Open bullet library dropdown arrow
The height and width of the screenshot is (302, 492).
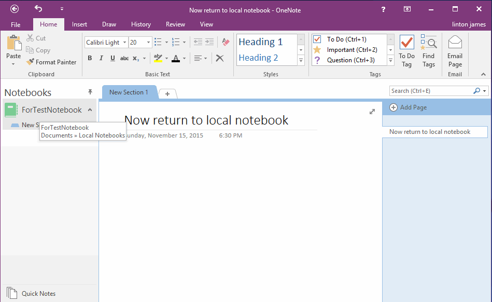tap(166, 42)
